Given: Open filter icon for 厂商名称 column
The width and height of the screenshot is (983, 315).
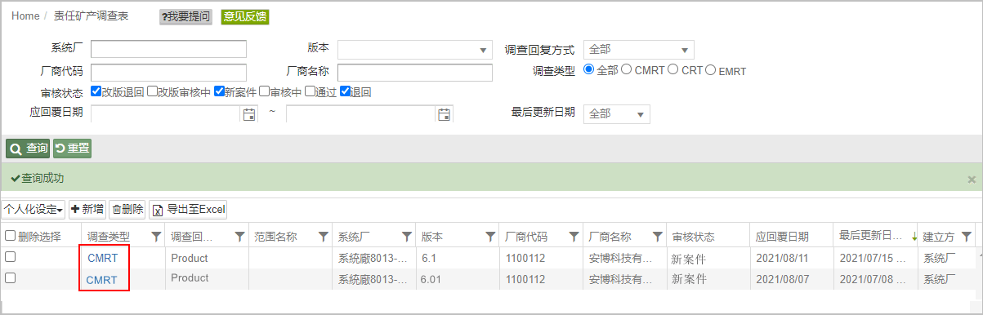Looking at the screenshot, I should (657, 237).
